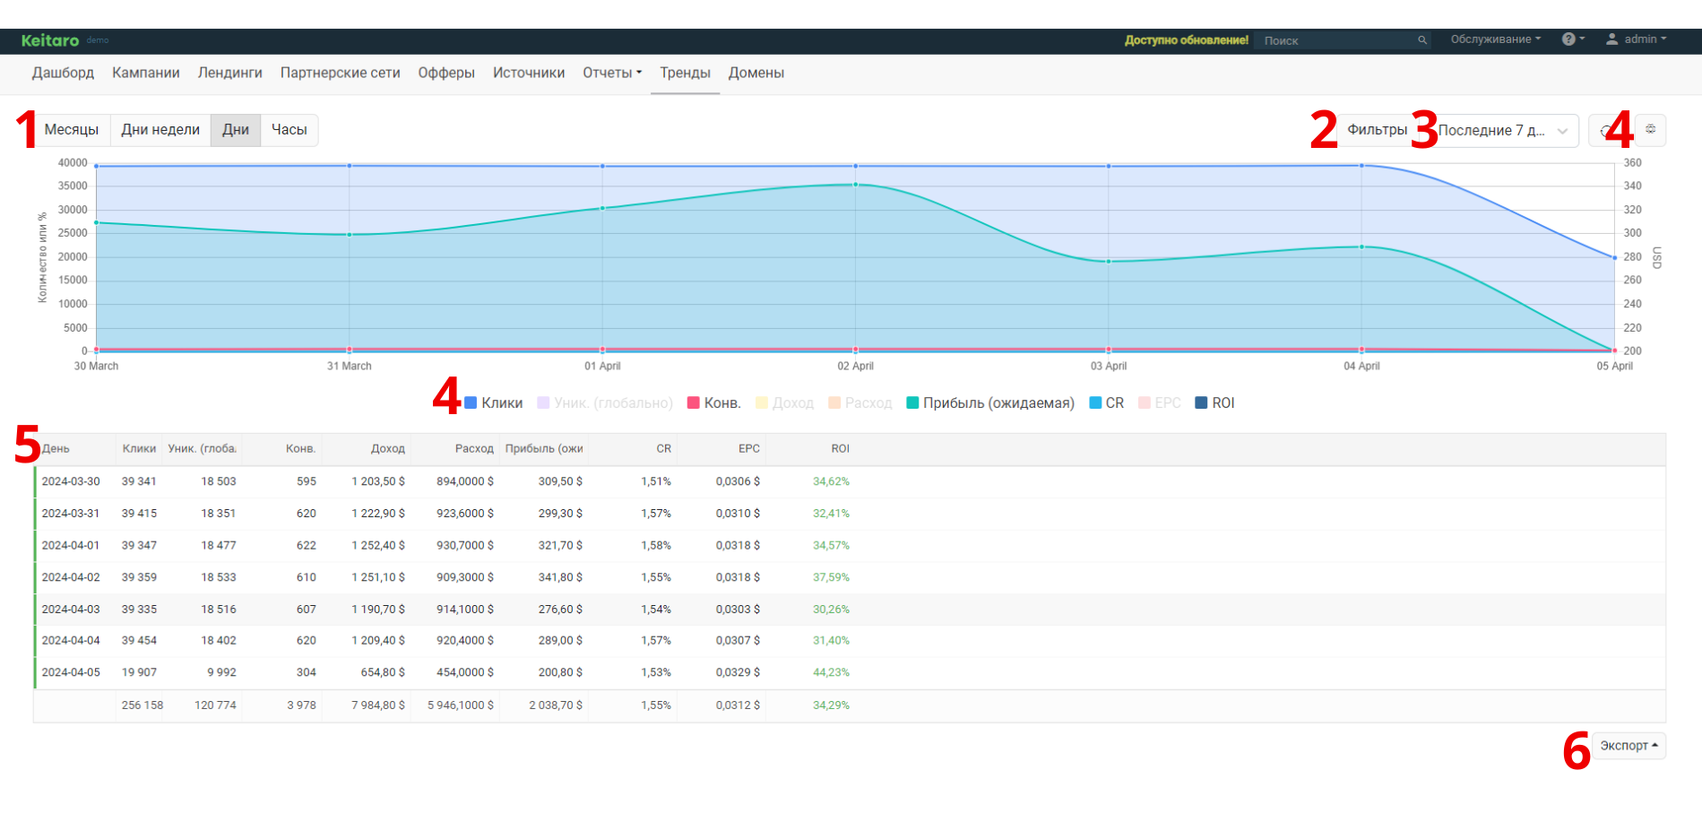Toggle Расход series in chart legend
The height and width of the screenshot is (822, 1702).
860,403
